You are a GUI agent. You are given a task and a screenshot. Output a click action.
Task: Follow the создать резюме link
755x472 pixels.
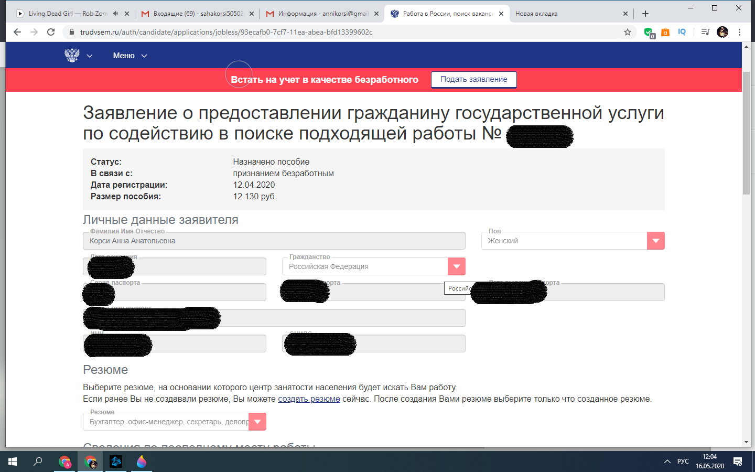(x=309, y=399)
